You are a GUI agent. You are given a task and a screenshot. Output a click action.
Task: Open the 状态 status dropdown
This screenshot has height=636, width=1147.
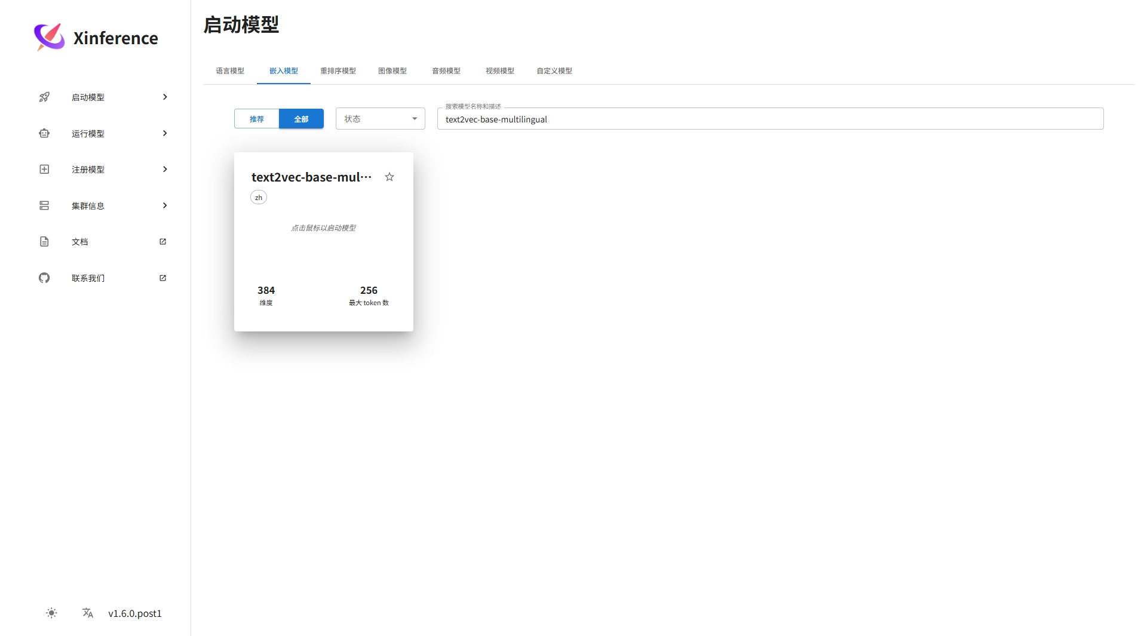[380, 119]
